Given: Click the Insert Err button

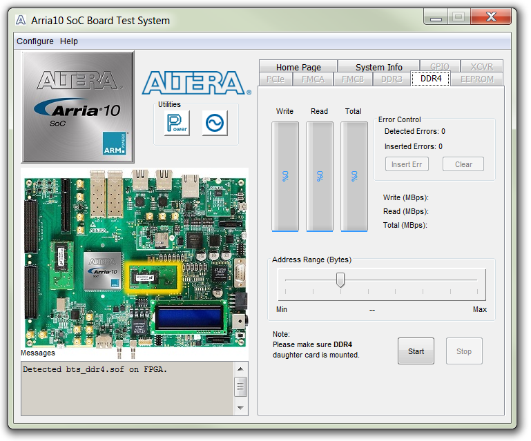Looking at the screenshot, I should coord(407,164).
